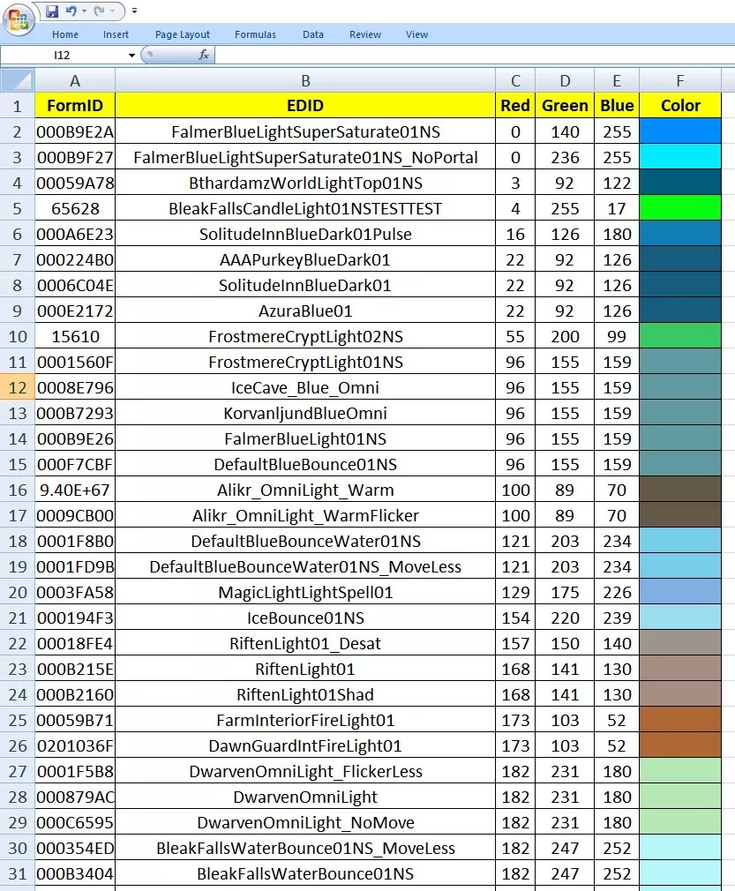Expand the Name Box dropdown arrow
The height and width of the screenshot is (891, 735).
[131, 55]
